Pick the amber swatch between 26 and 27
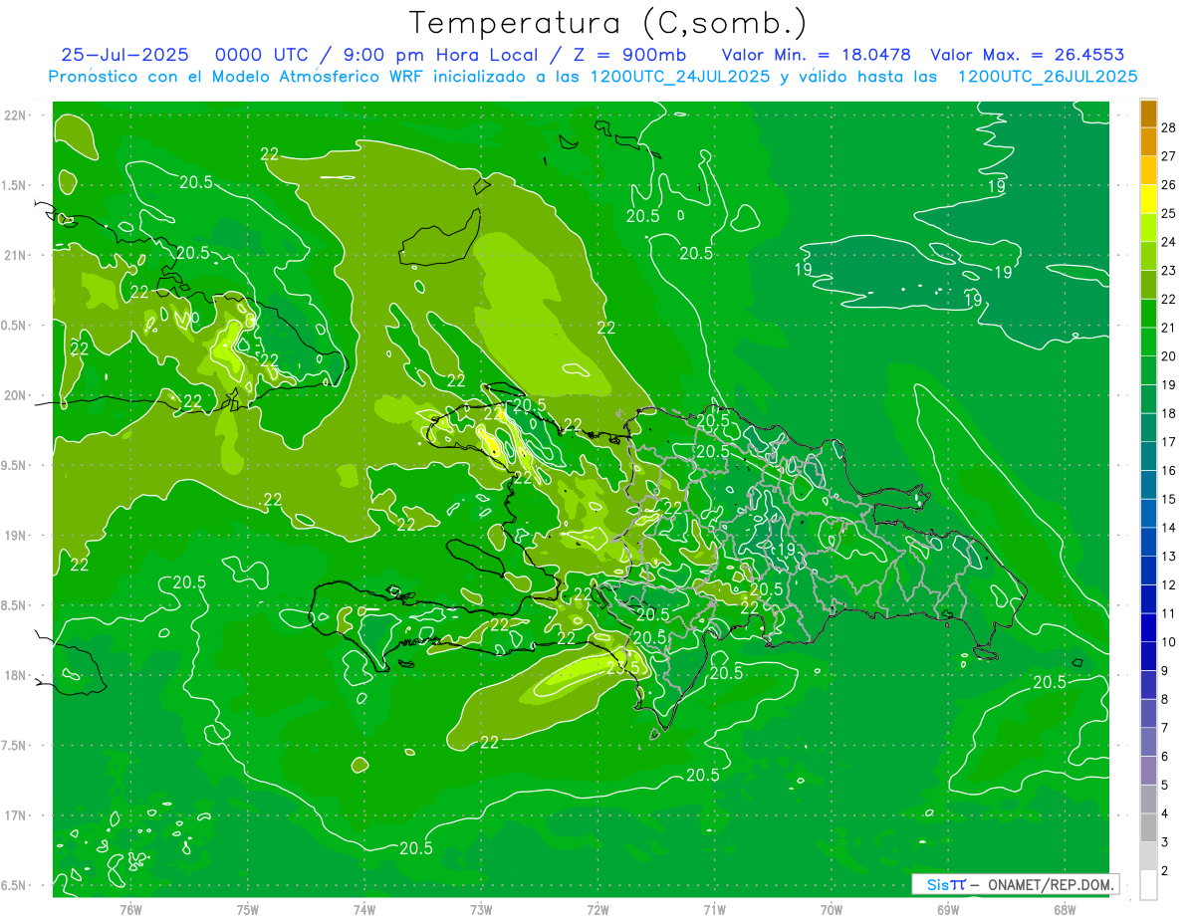The height and width of the screenshot is (923, 1195). [1148, 170]
